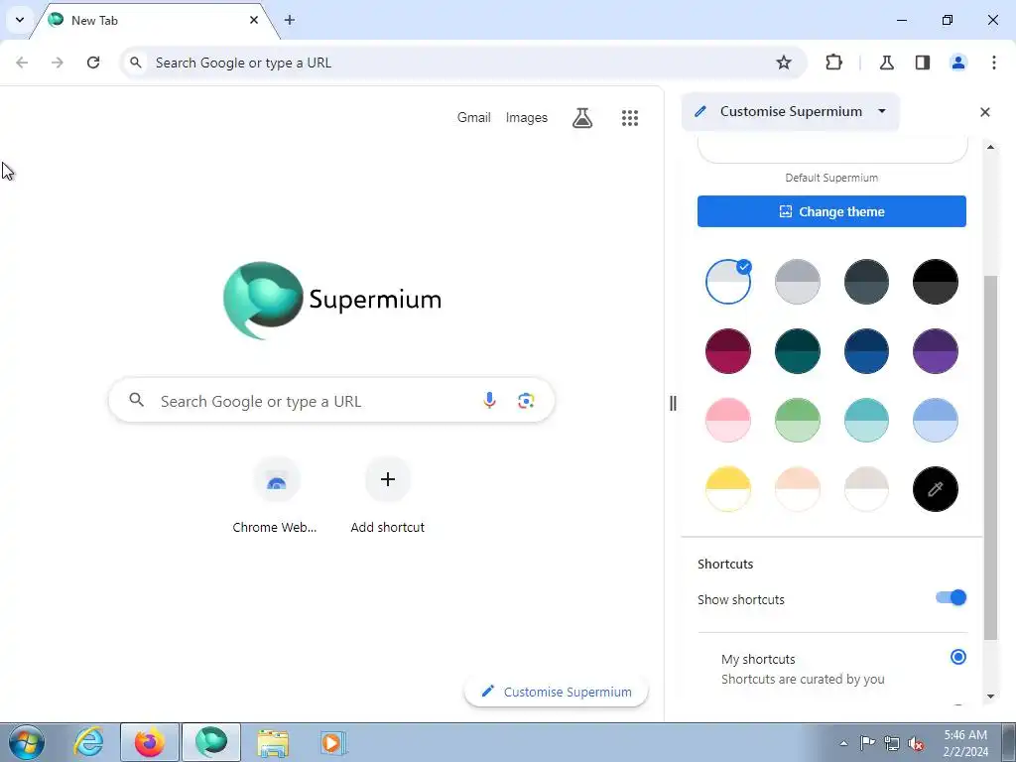
Task: Select the New Tab tab
Action: [156, 20]
